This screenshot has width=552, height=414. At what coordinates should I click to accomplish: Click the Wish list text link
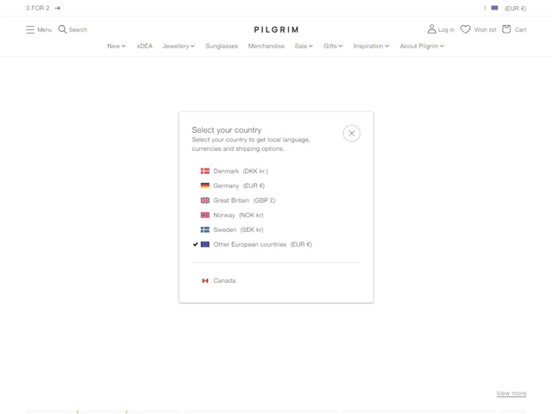coord(485,30)
